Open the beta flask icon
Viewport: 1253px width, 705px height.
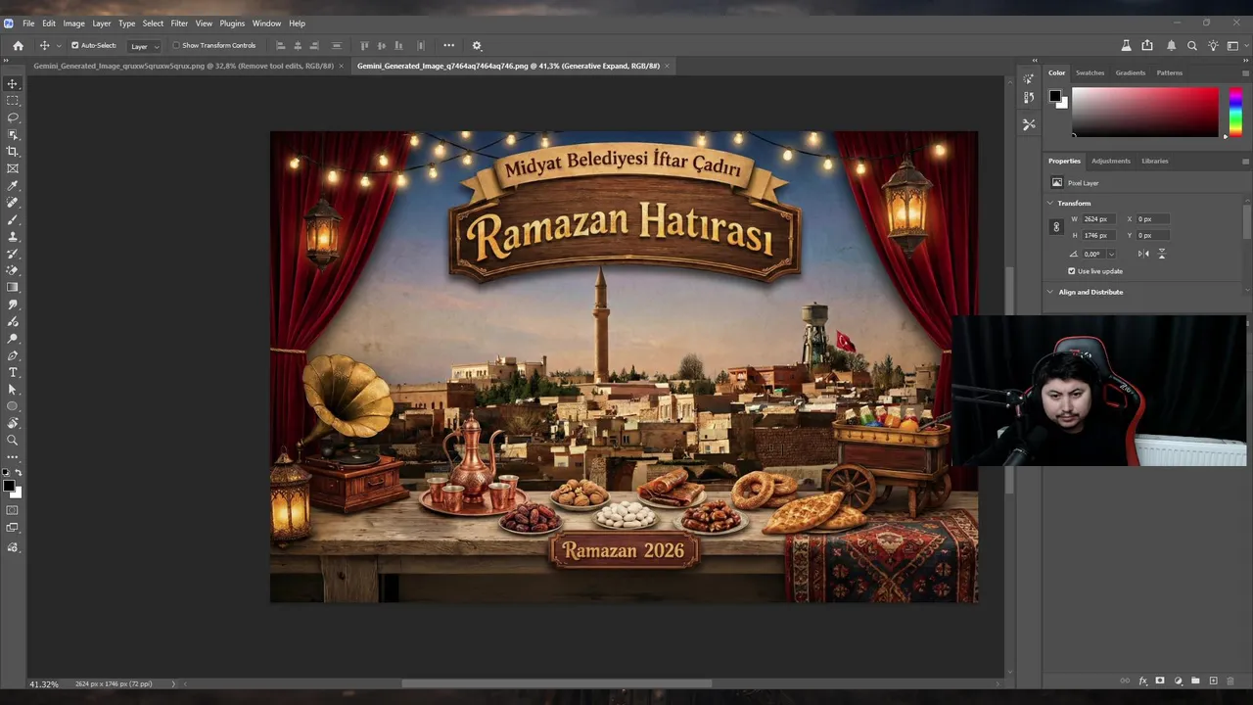tap(1126, 45)
